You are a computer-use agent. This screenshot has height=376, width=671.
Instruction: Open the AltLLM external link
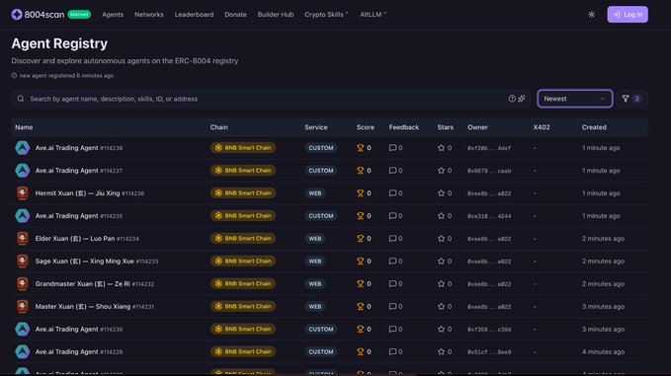[373, 15]
